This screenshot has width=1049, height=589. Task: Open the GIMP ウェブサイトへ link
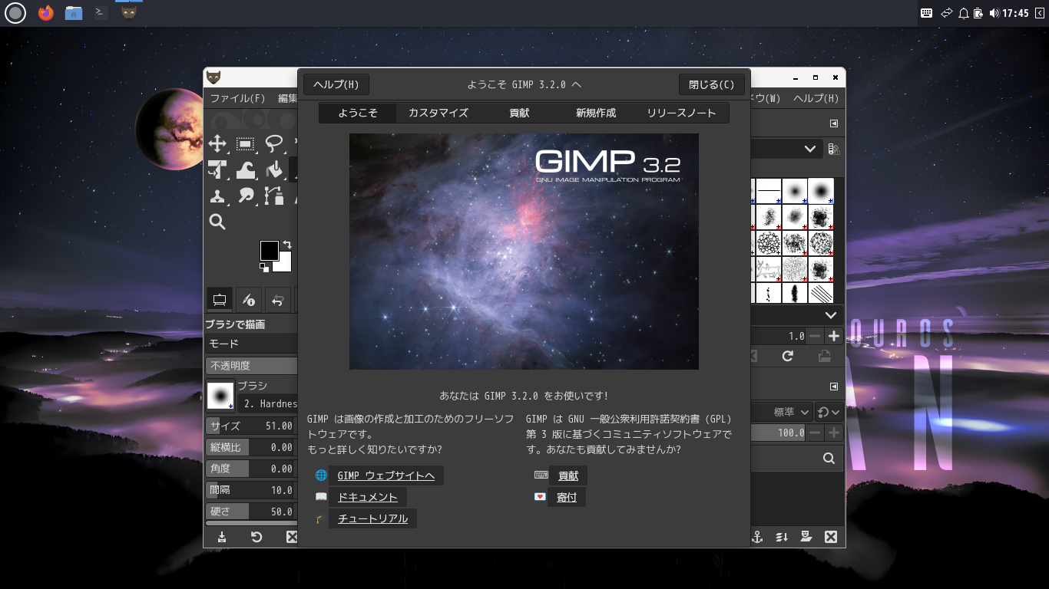point(386,475)
